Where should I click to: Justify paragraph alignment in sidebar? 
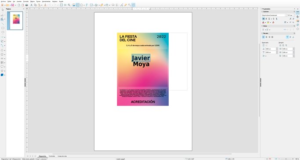pos(272,37)
